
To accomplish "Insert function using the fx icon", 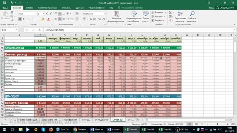I will coord(40,30).
